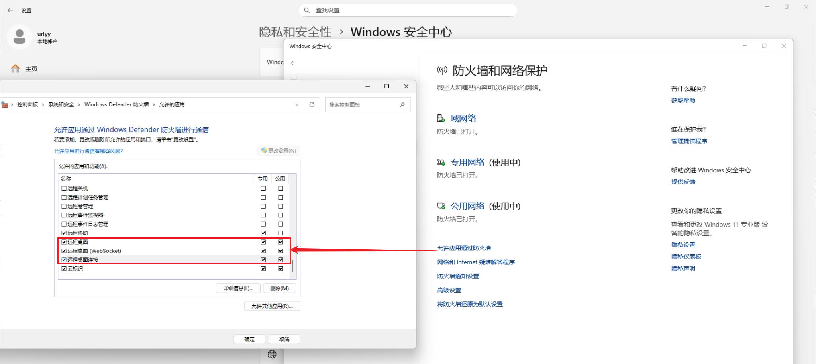This screenshot has height=364, width=816.
Task: Click the globe icon below the dialog
Action: (x=272, y=354)
